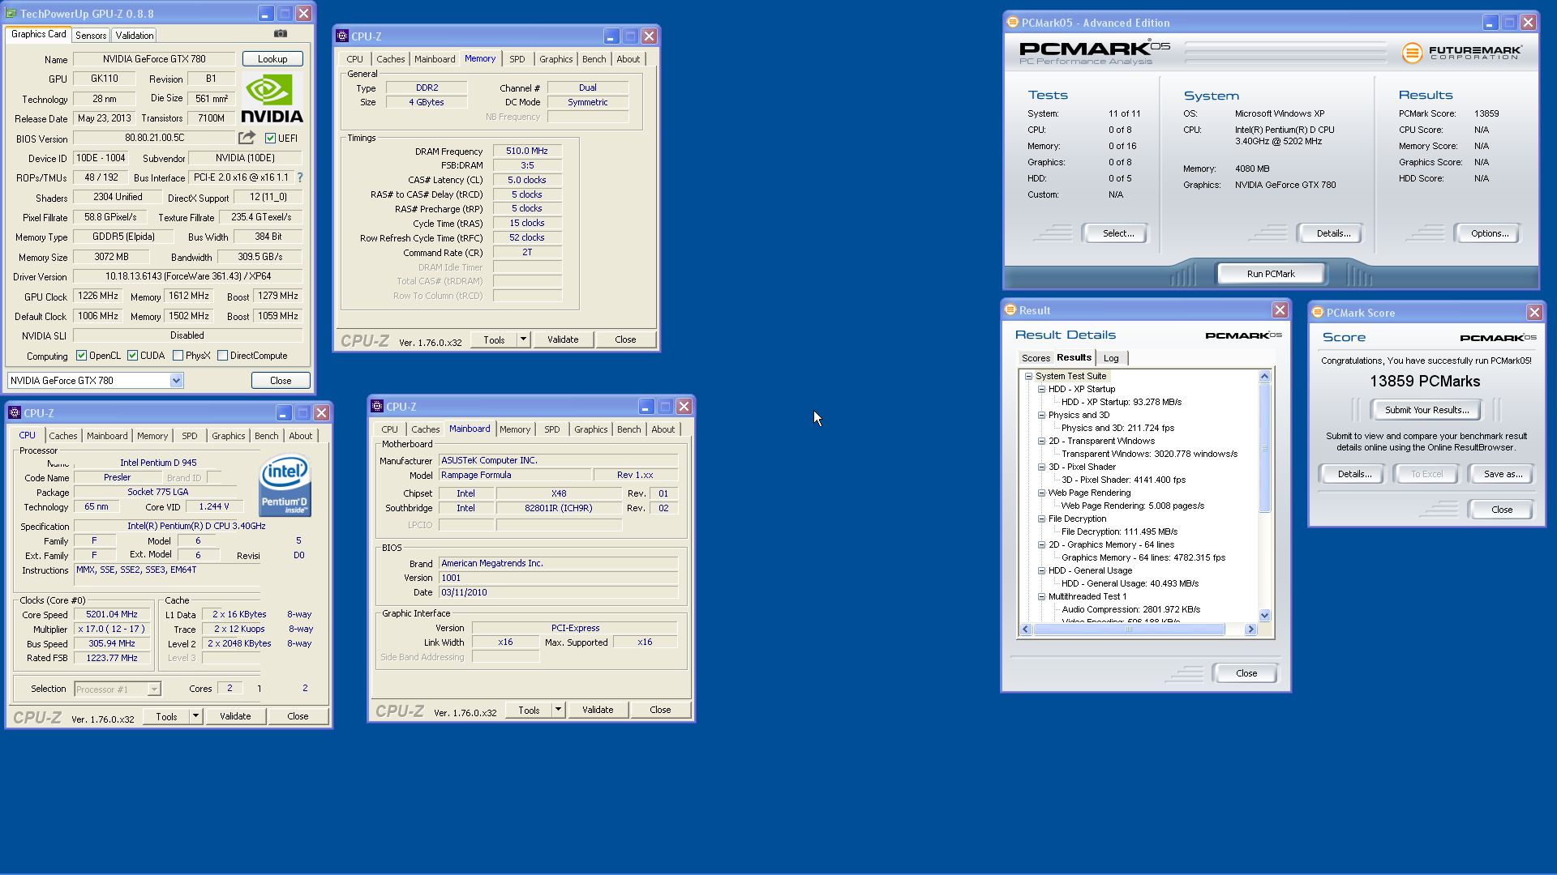This screenshot has width=1557, height=875.
Task: Click the CPU-Z CPU window title icon
Action: click(15, 413)
